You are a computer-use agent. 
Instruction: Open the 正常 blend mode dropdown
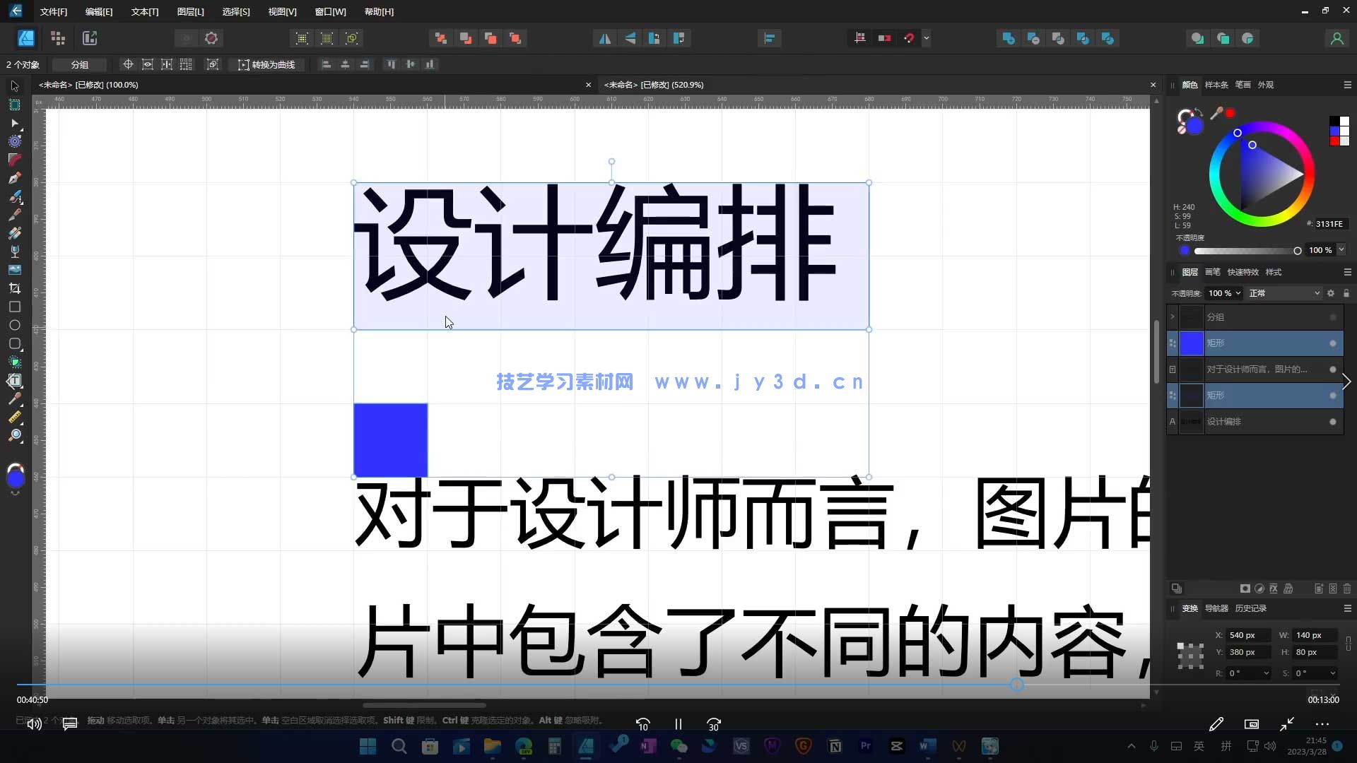(x=1285, y=292)
